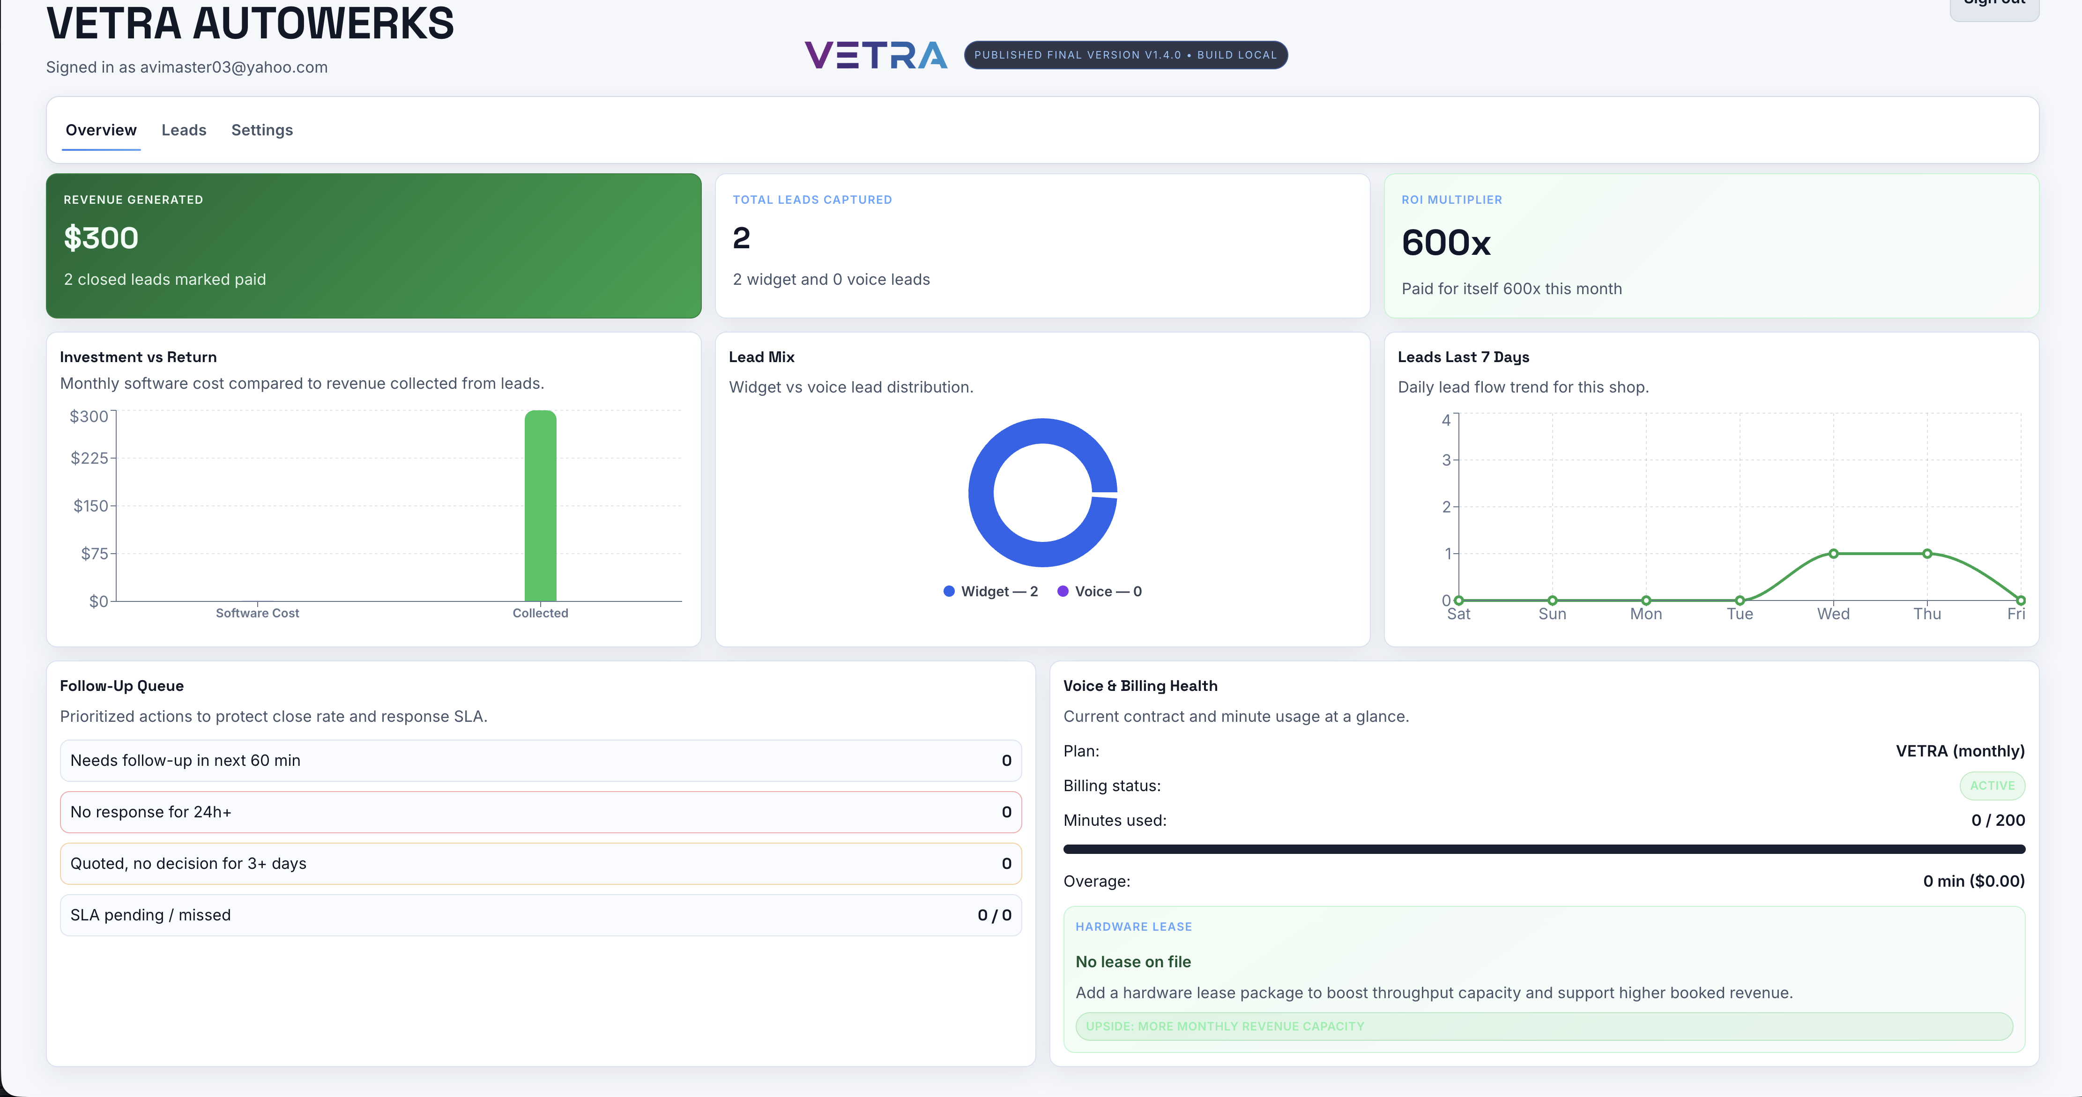Click the Published Final Version v1.4.0 badge

(1125, 55)
